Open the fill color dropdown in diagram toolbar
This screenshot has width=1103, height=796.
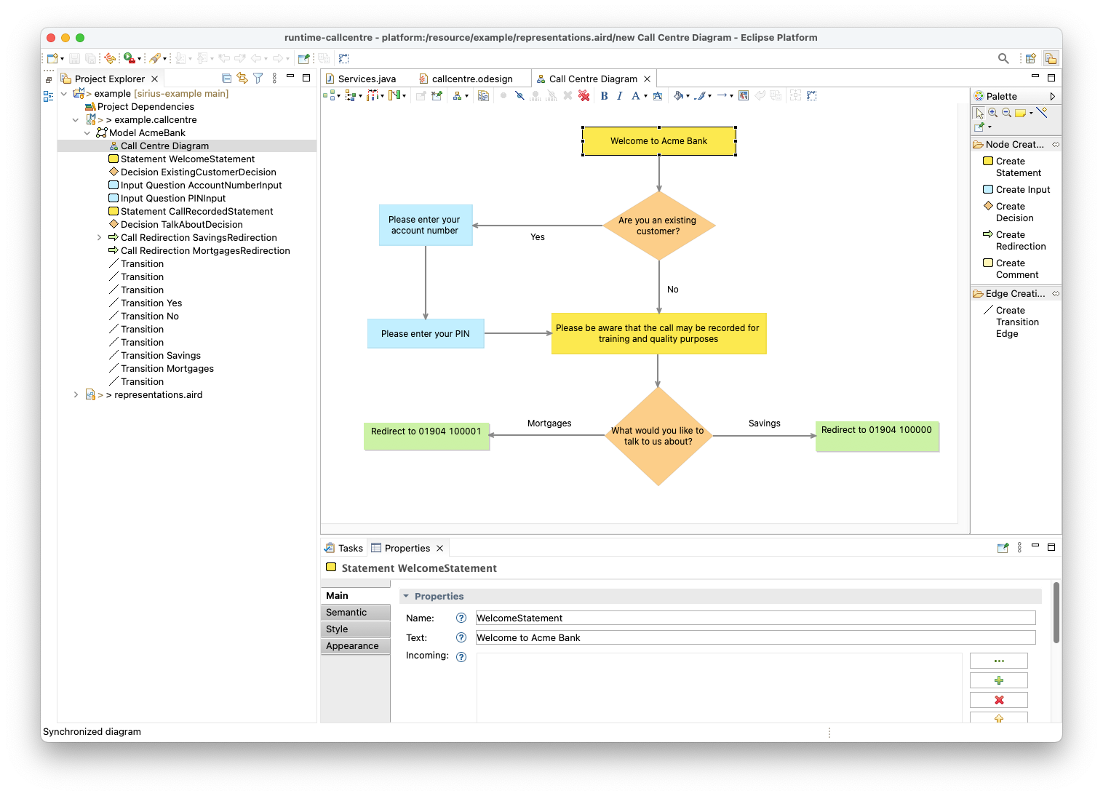click(x=688, y=96)
